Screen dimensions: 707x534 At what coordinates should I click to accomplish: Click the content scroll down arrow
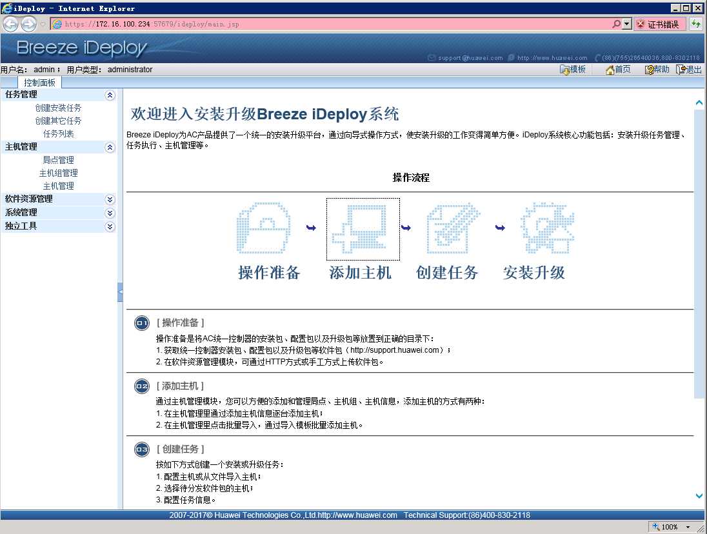point(699,496)
